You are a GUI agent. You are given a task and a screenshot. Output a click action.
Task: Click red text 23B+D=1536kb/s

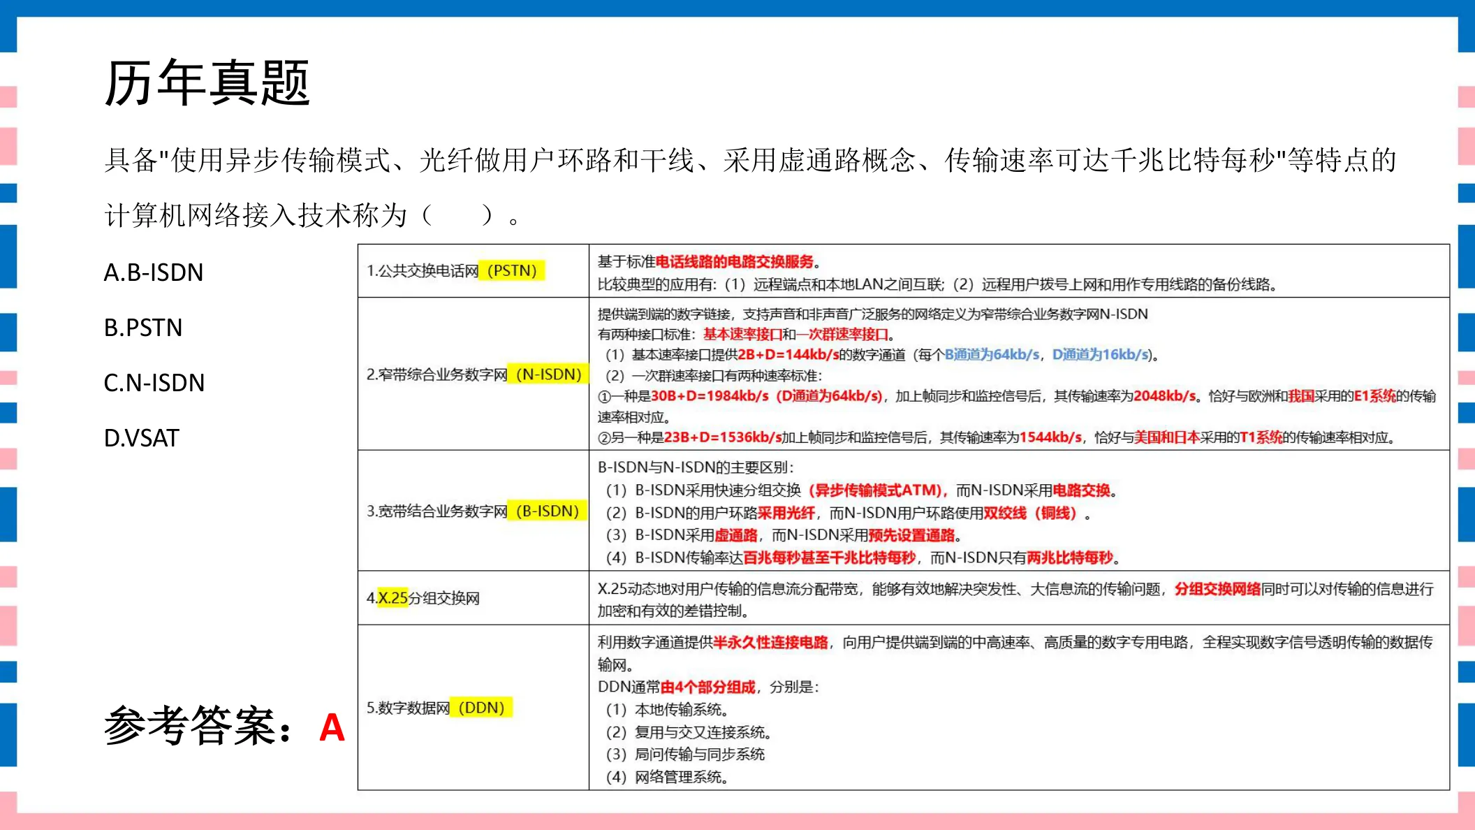coord(723,437)
